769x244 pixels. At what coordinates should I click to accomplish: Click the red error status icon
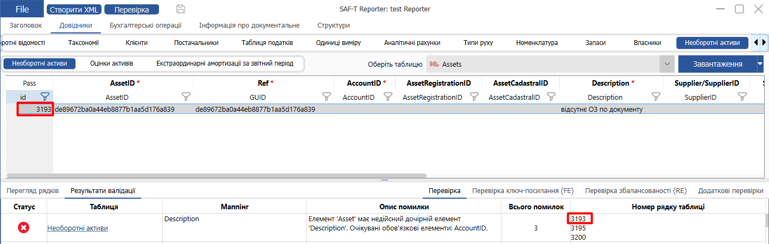click(24, 228)
